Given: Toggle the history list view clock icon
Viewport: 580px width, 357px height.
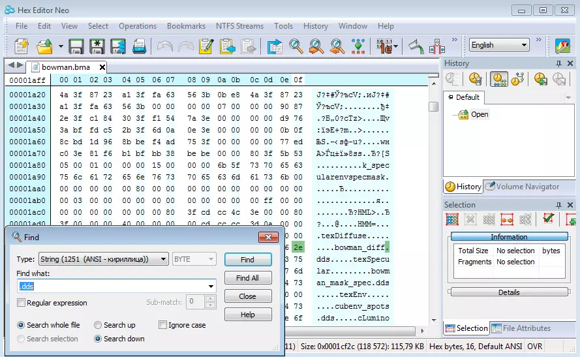Looking at the screenshot, I should pyautogui.click(x=499, y=79).
